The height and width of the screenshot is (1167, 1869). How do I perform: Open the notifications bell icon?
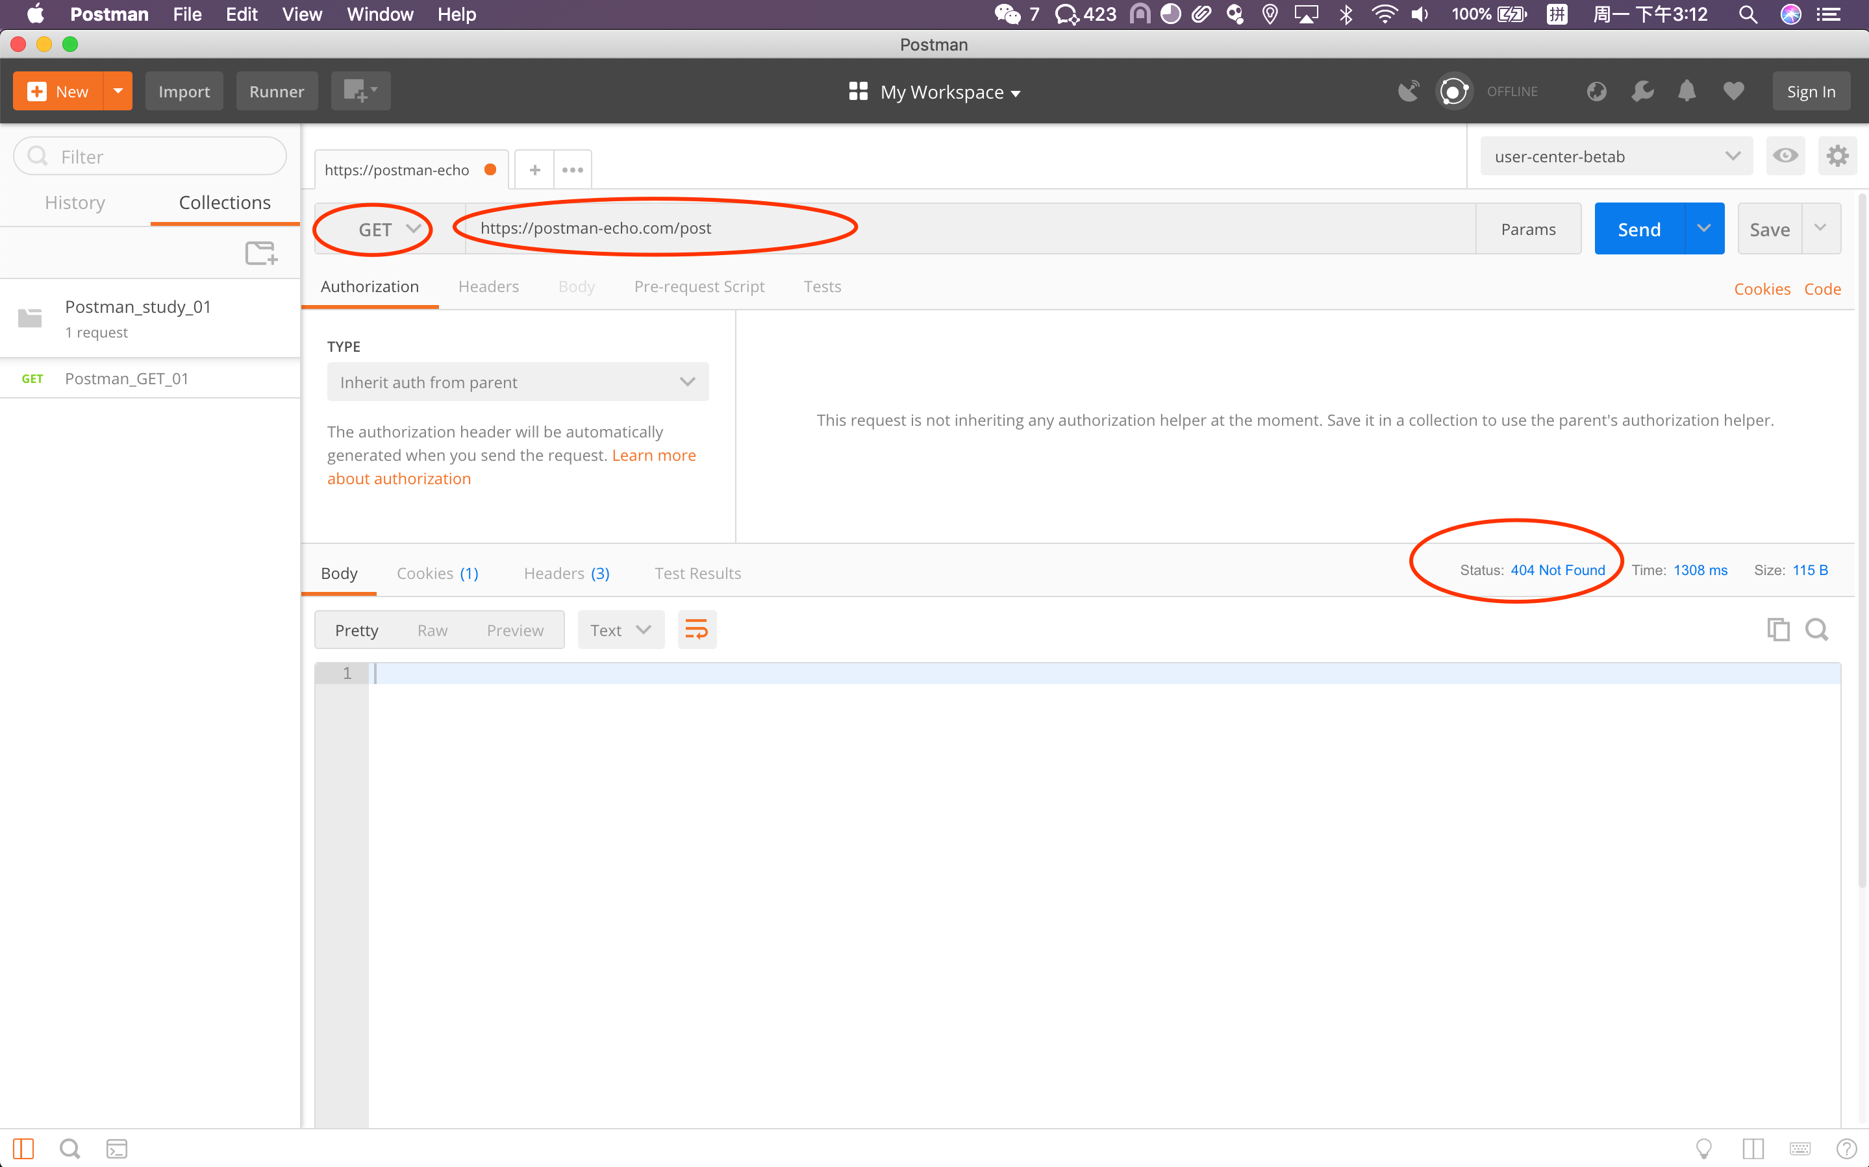click(x=1687, y=91)
